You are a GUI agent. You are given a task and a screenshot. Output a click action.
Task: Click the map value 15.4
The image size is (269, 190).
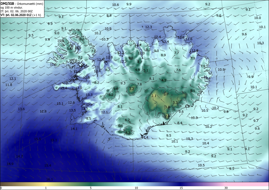pyautogui.click(x=48, y=165)
